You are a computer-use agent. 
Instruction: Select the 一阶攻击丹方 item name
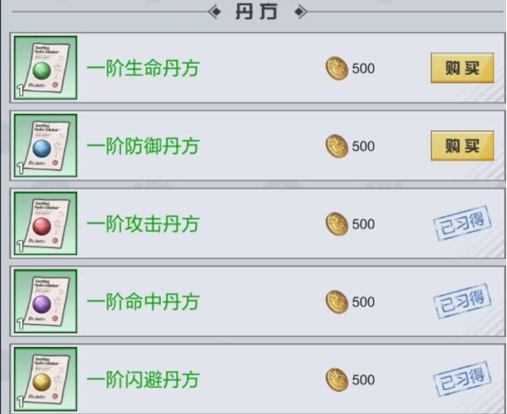click(143, 224)
